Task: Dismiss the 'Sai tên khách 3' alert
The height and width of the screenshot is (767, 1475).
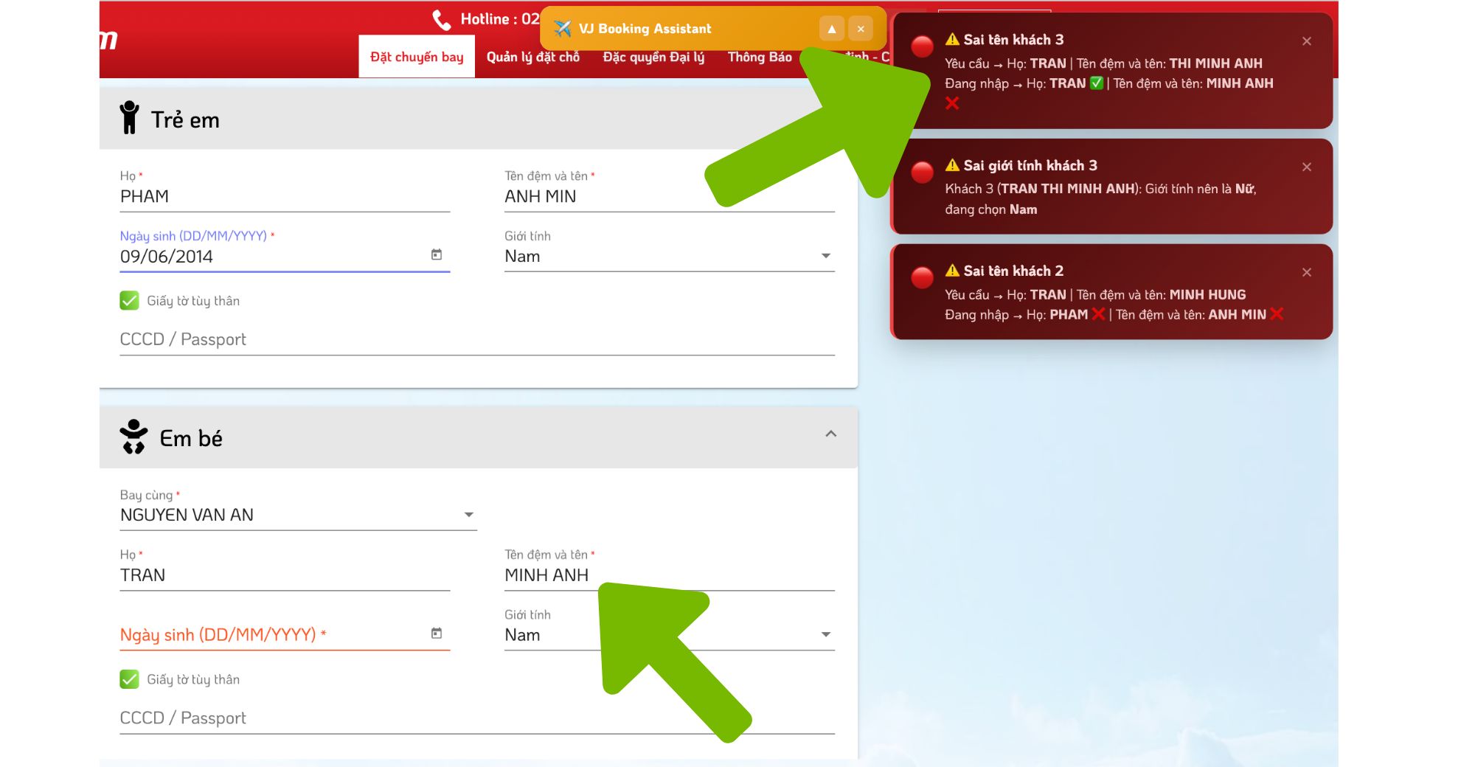Action: pos(1306,41)
